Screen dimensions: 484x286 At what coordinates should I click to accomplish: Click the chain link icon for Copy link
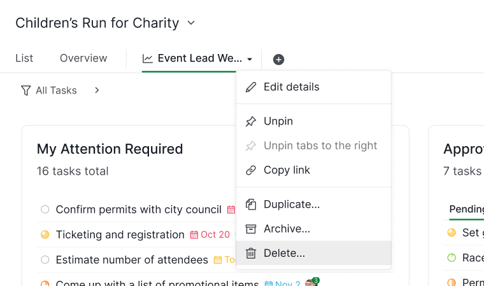251,170
